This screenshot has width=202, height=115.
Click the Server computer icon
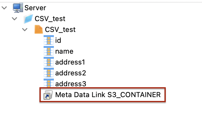(18, 8)
